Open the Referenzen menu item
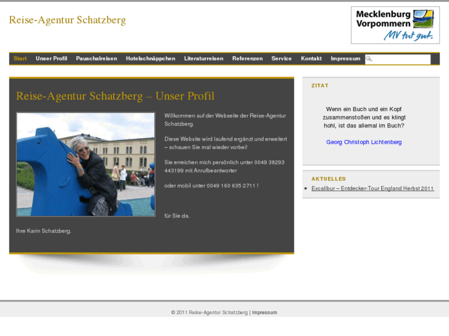The height and width of the screenshot is (336, 449). [x=248, y=59]
